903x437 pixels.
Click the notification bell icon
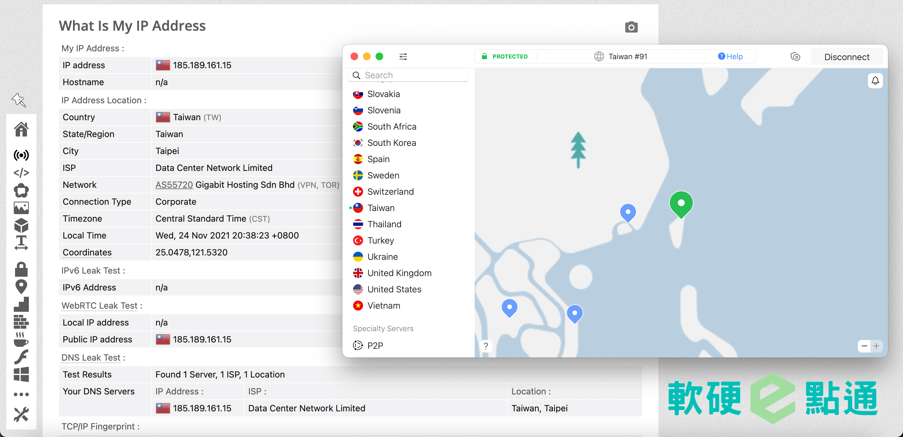[875, 81]
